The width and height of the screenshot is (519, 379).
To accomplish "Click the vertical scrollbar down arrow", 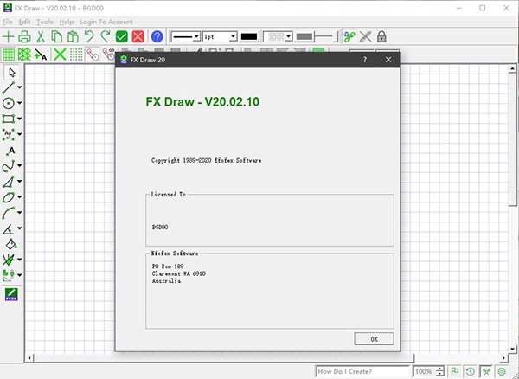I will (513, 349).
